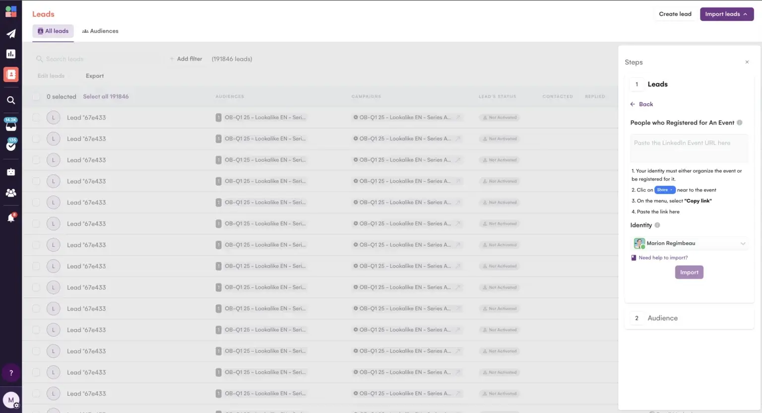Viewport: 762px width, 413px height.
Task: Show info for People who Registered for An Event
Action: [739, 123]
